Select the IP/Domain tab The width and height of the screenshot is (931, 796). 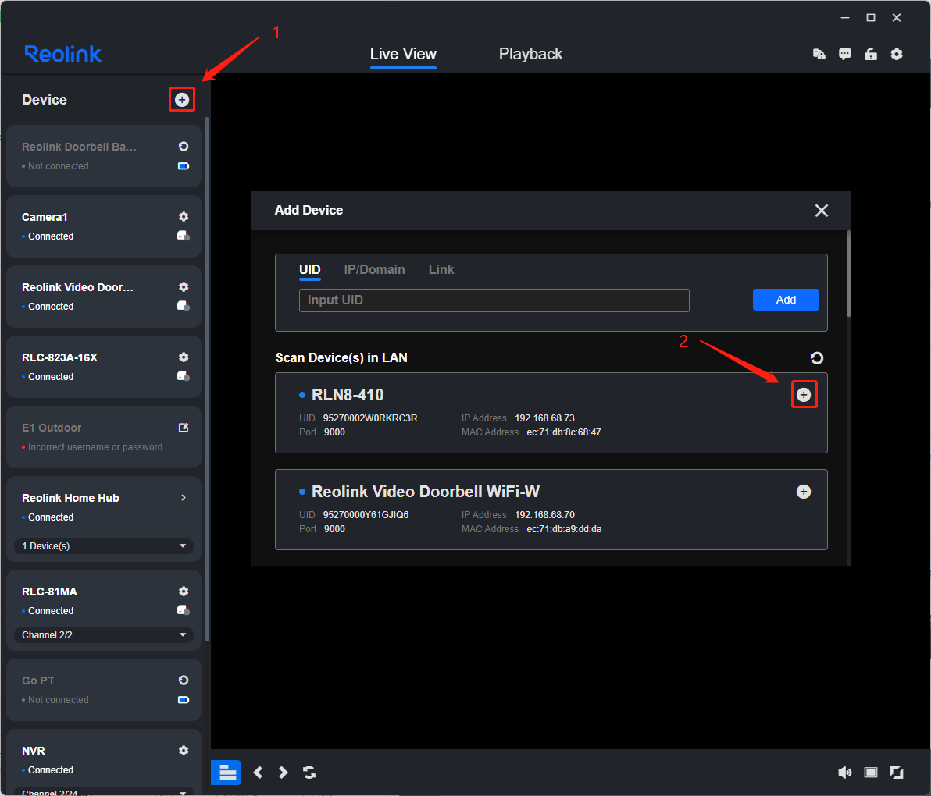(x=375, y=269)
